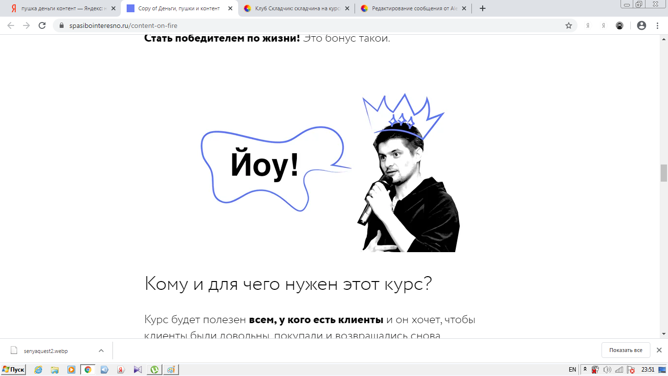Open the network signal tray icon

tap(619, 370)
